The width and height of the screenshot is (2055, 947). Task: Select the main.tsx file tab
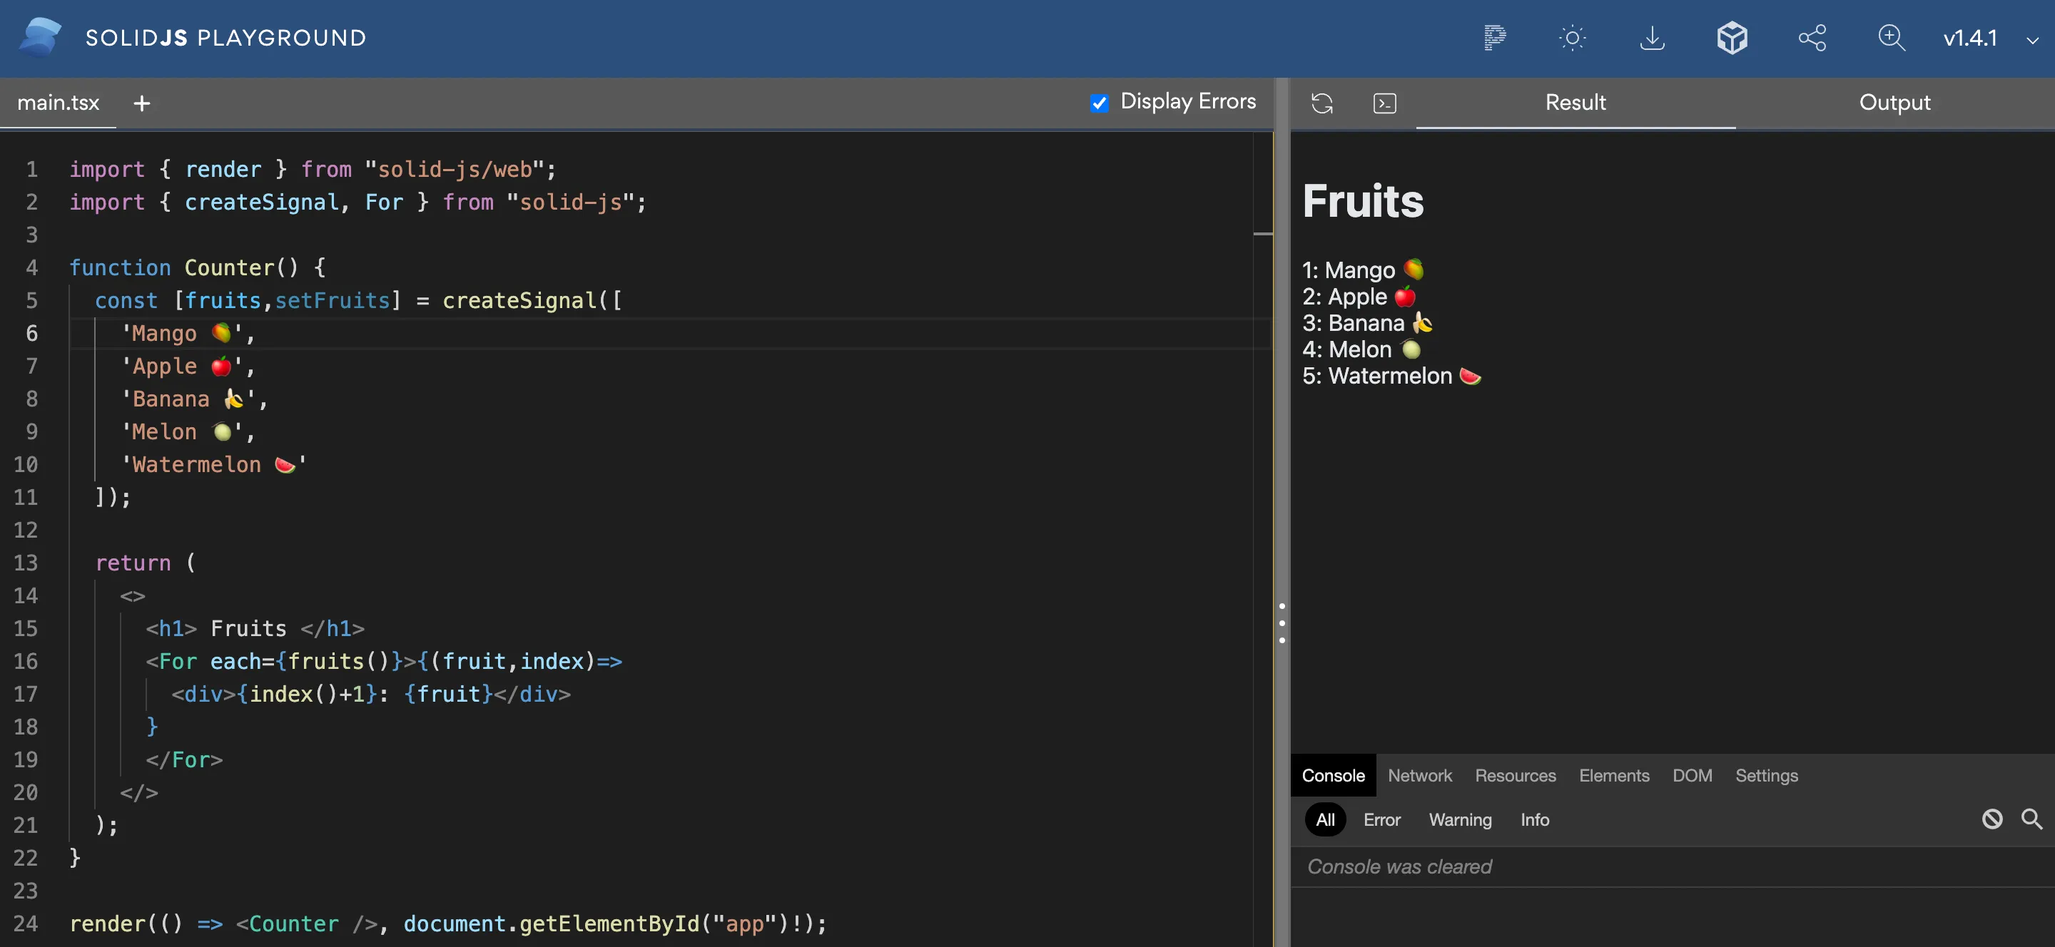[x=59, y=103]
